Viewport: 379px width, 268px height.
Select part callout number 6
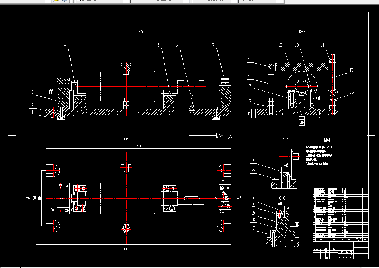177,45
